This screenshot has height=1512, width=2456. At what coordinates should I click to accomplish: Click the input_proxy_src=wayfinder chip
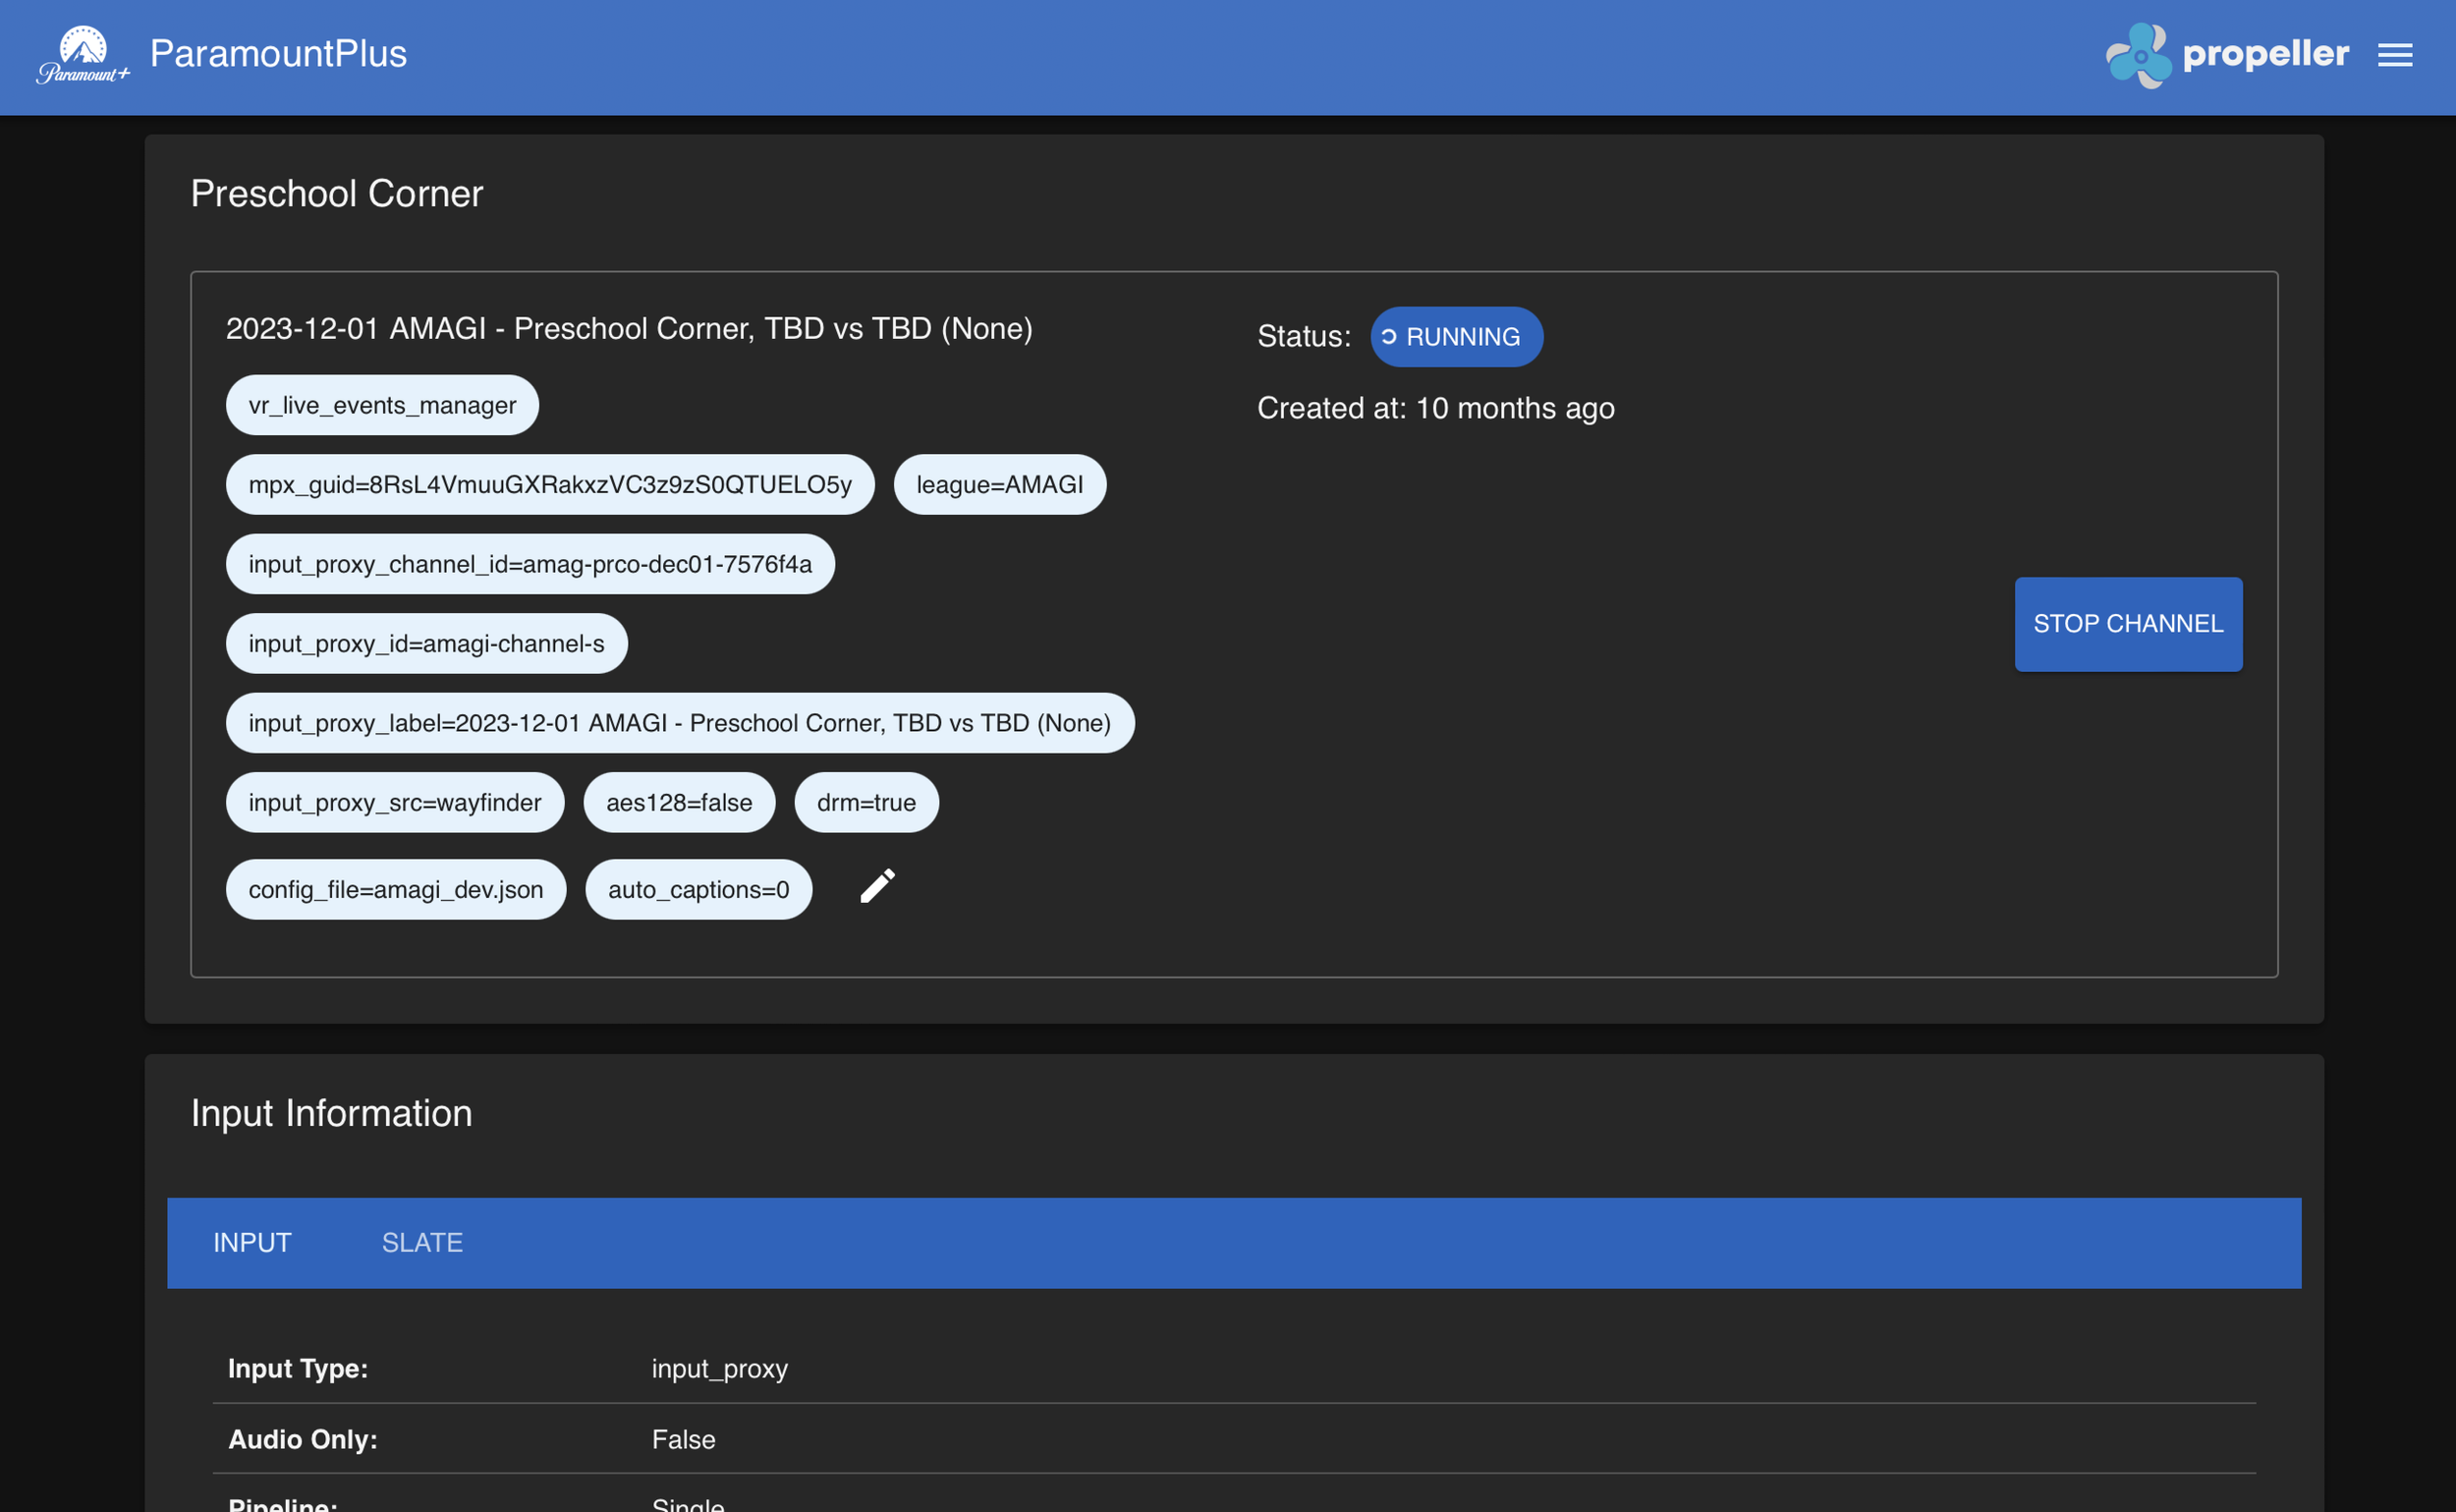pos(394,803)
